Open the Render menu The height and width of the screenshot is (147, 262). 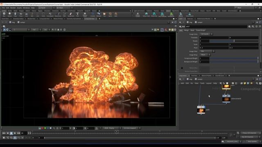pyautogui.click(x=13, y=8)
